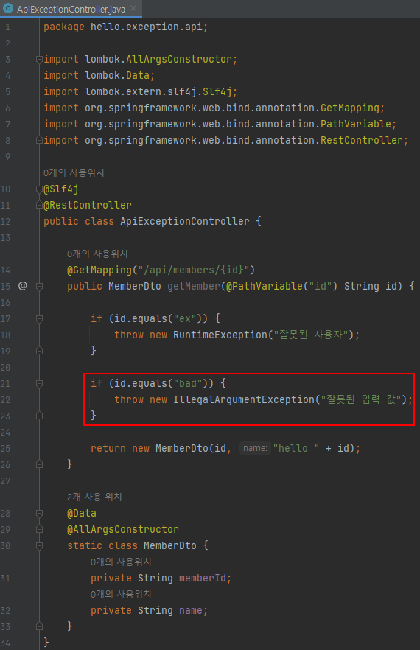Click the "bad" string literal

point(188,383)
